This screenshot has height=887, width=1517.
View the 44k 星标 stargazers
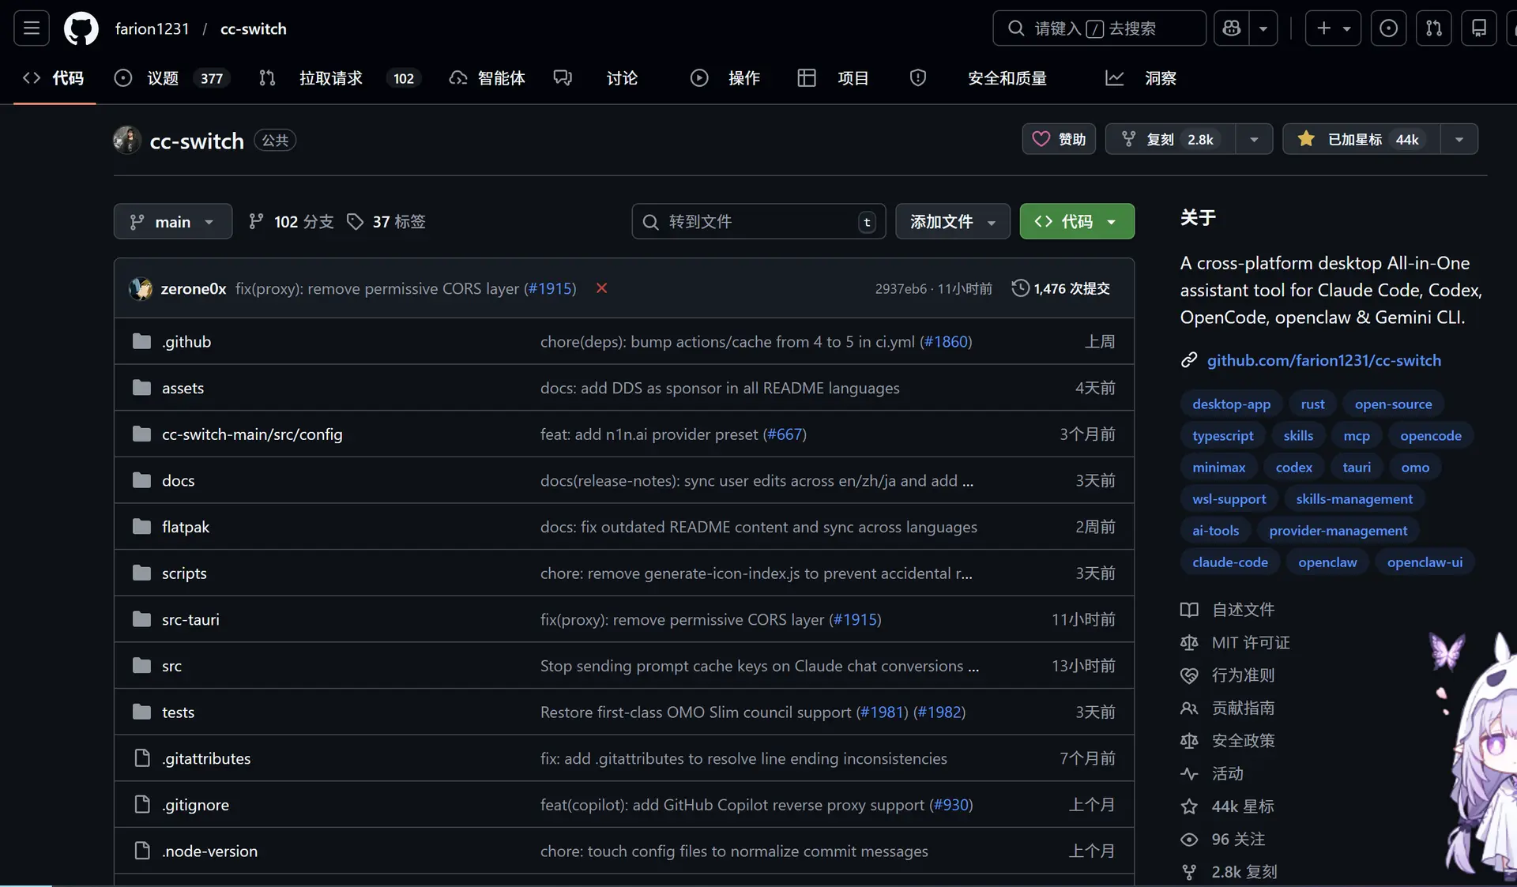1227,806
